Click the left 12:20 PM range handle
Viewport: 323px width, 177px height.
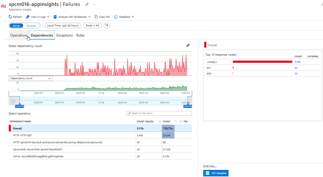tap(19, 106)
